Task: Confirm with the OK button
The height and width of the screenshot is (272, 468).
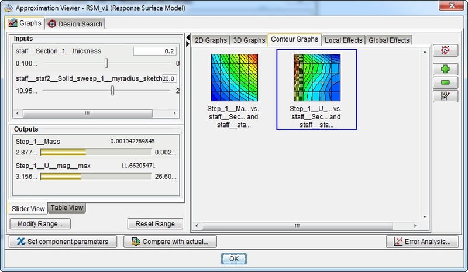Action: pos(234,259)
